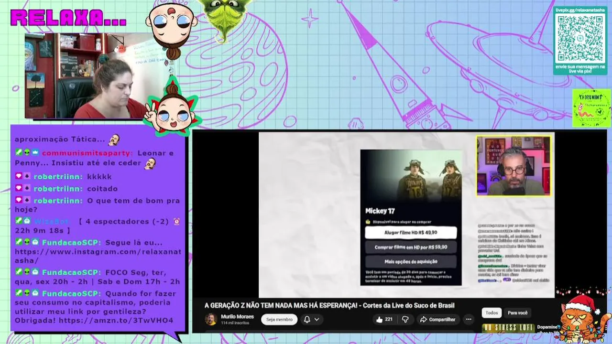Click the livepix.gg/relaxanatasha URL text

(580, 10)
